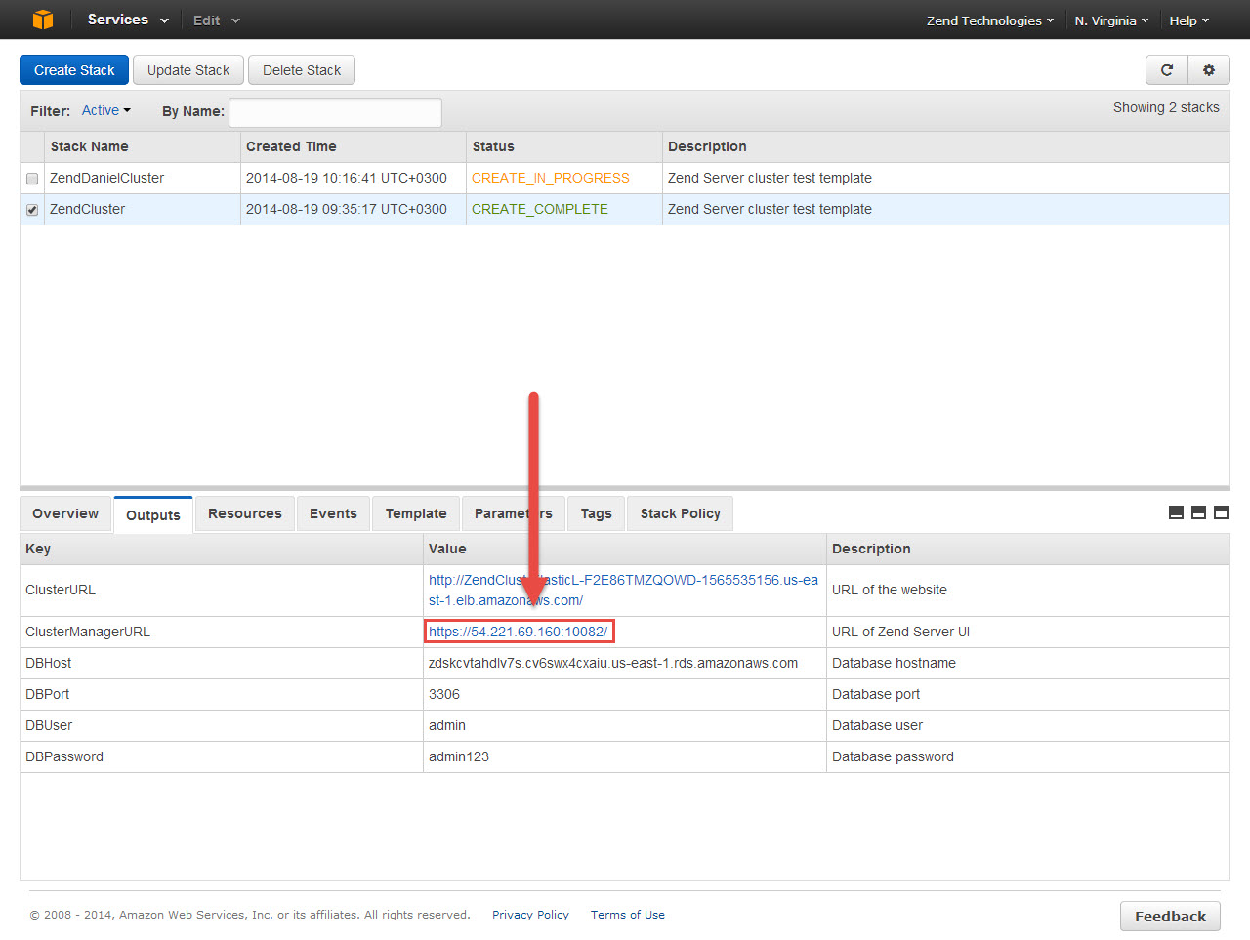Click the AWS orange cube logo
1250x940 pixels.
pos(43,20)
